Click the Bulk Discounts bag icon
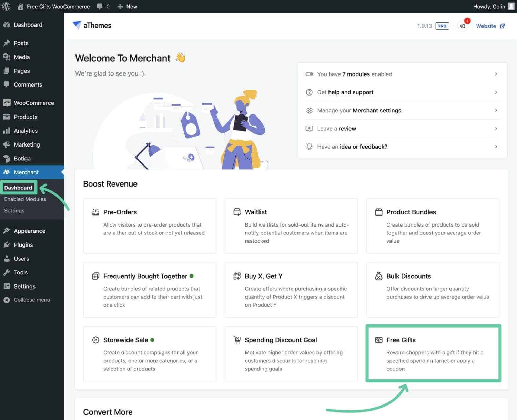 click(378, 276)
